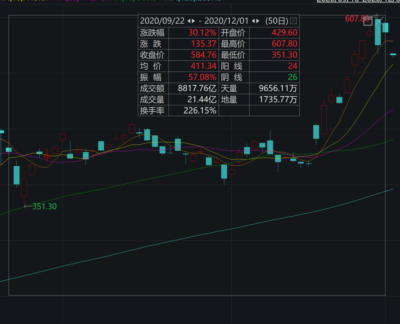400x324 pixels.
Task: Click the (50日) day count label
Action: tap(276, 21)
